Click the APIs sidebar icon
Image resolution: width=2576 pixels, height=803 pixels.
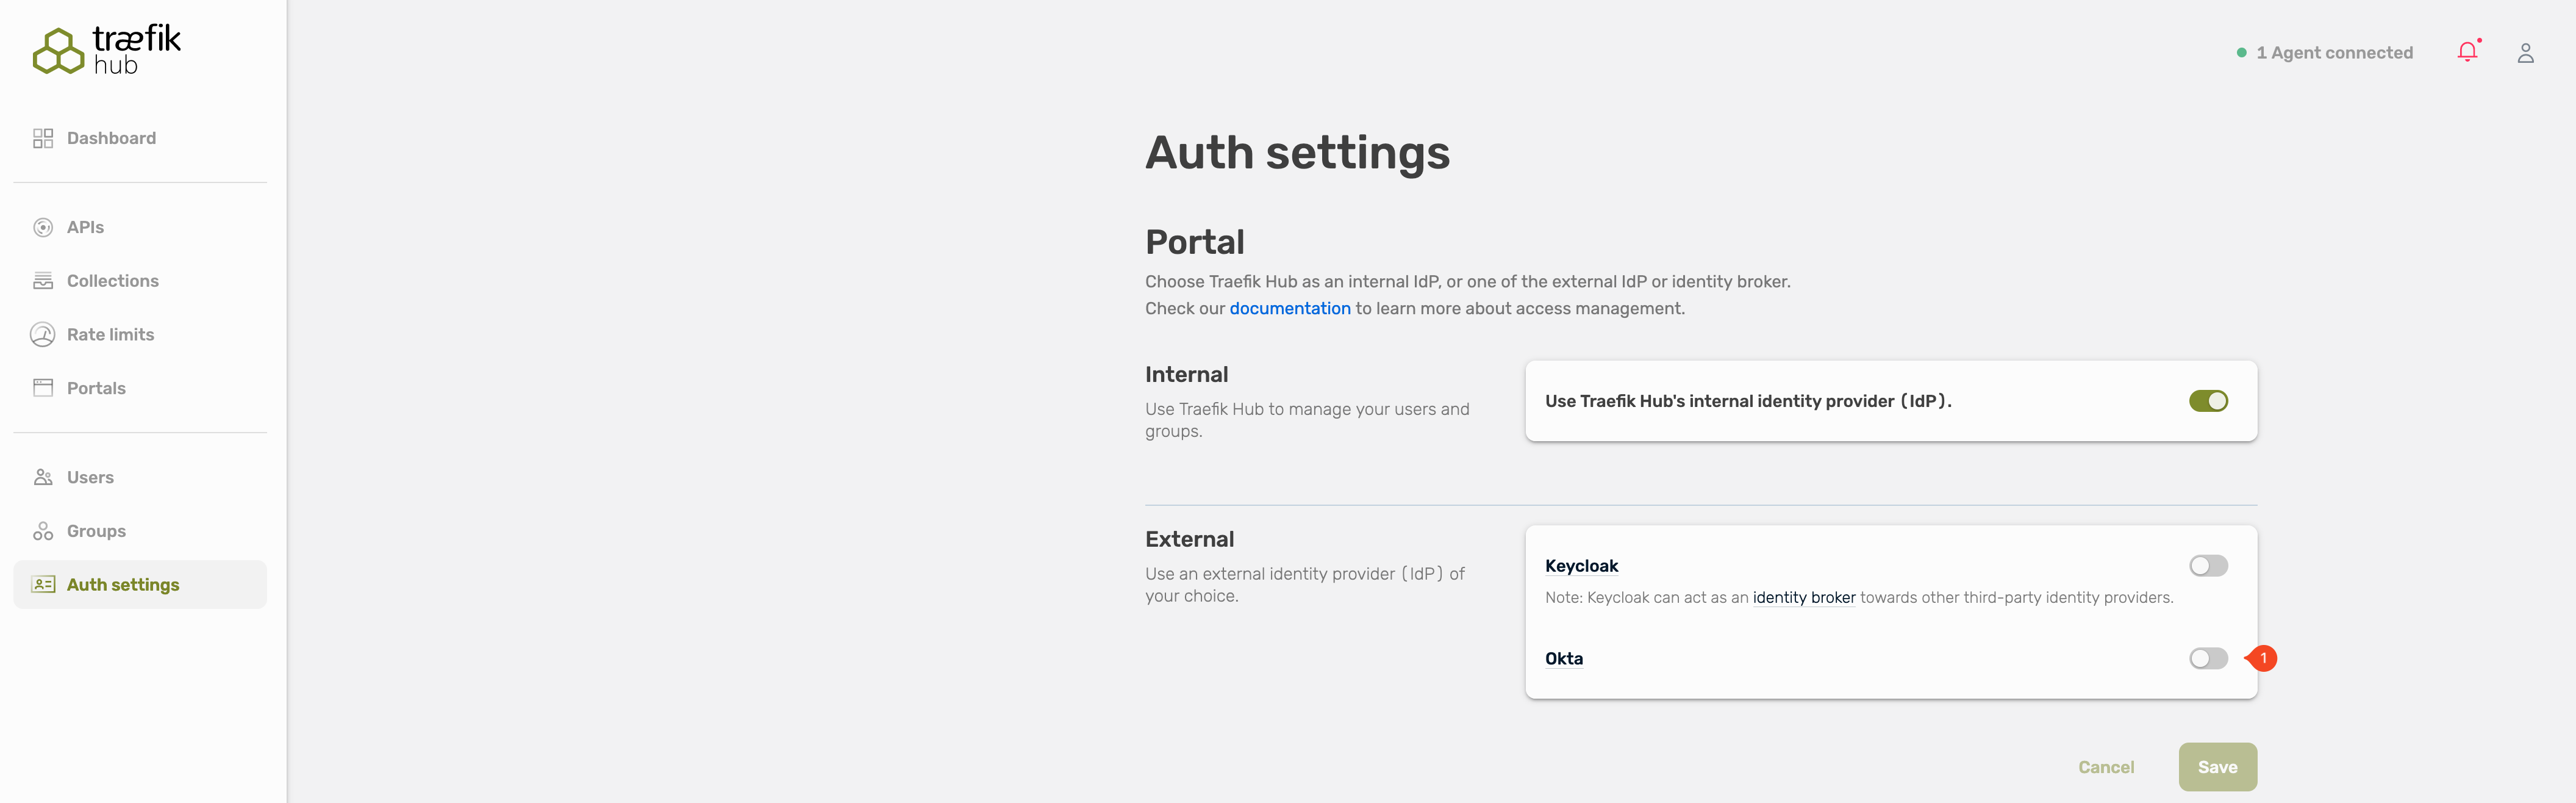coord(43,228)
